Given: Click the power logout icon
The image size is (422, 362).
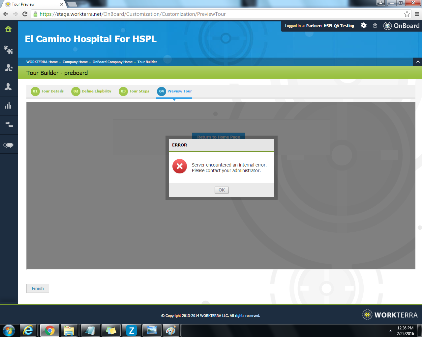Looking at the screenshot, I should click(x=375, y=26).
